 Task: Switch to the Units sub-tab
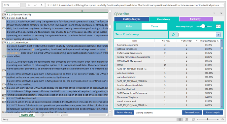coord(129,26)
